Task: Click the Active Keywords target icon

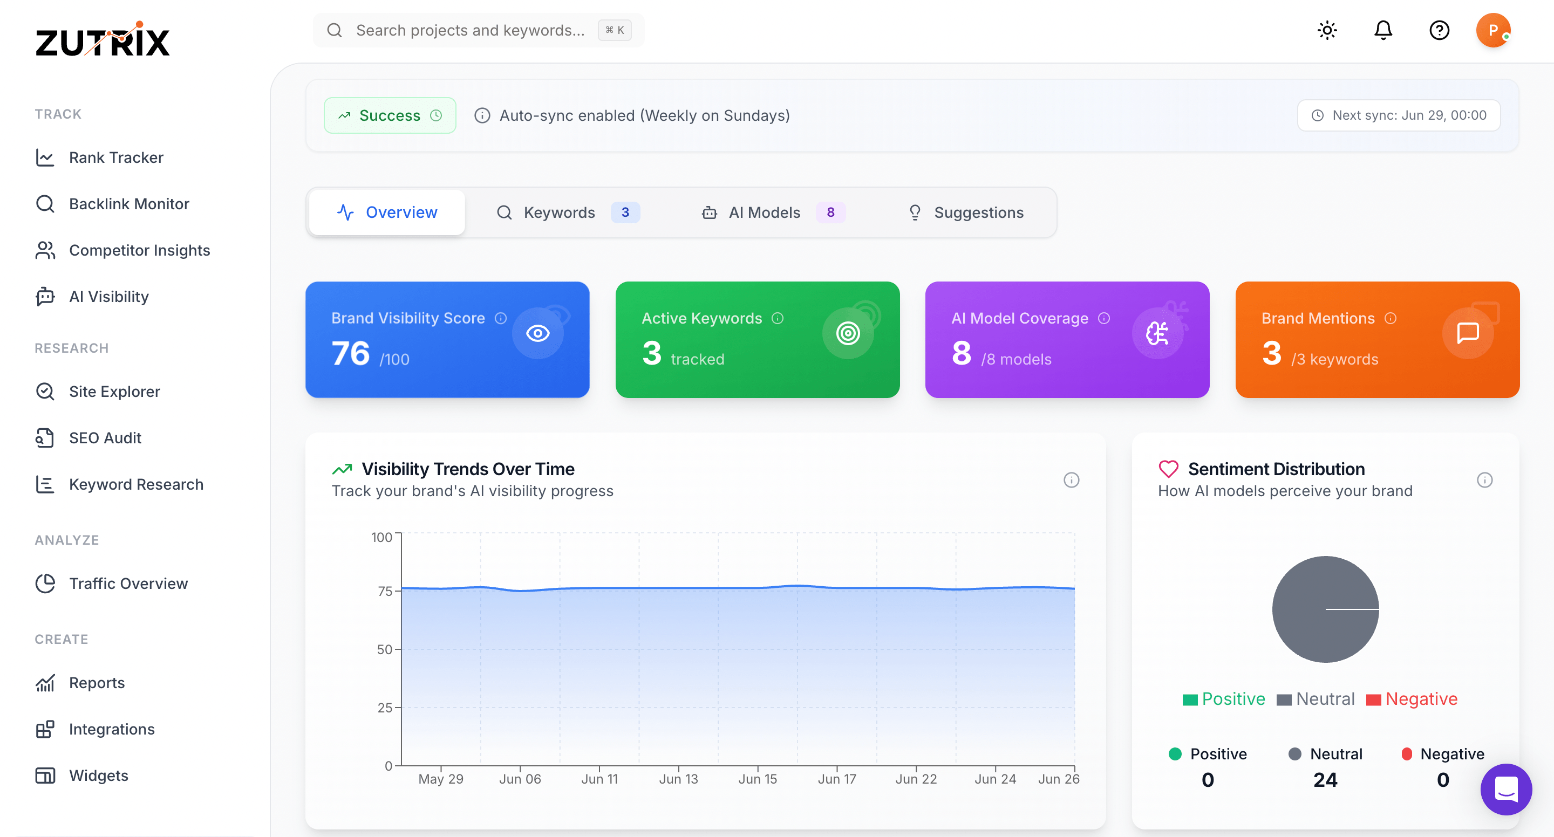Action: [x=848, y=333]
